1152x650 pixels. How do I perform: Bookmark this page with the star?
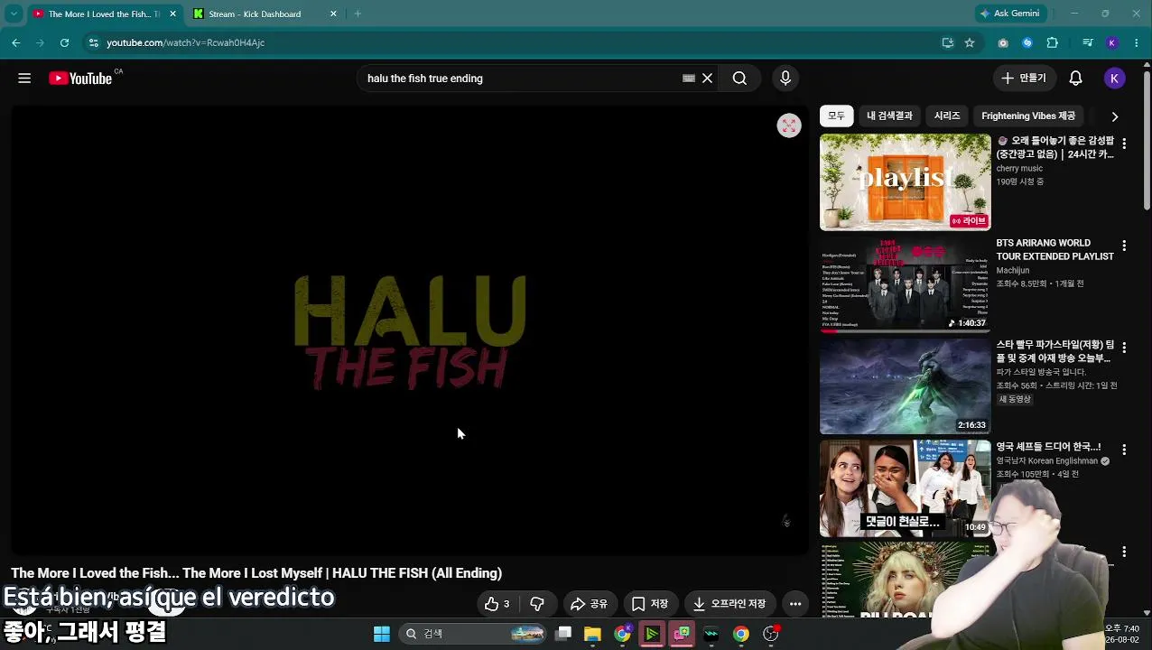point(970,42)
